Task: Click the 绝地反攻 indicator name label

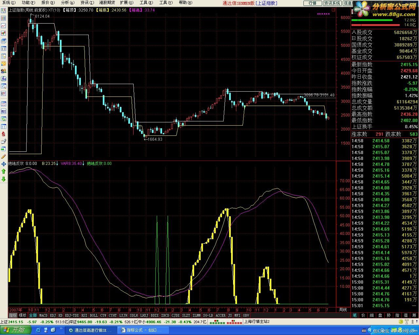Action: [16, 163]
